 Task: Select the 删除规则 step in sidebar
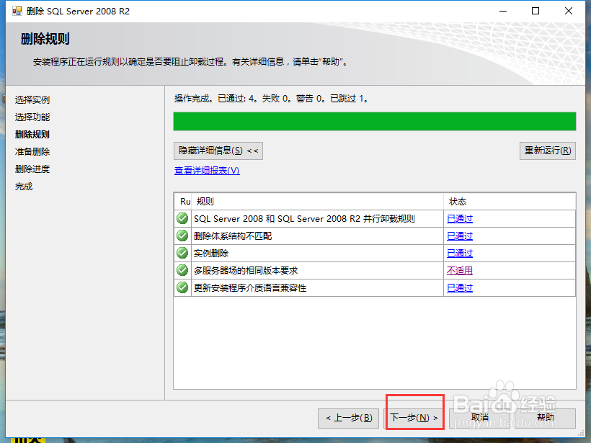(x=32, y=134)
